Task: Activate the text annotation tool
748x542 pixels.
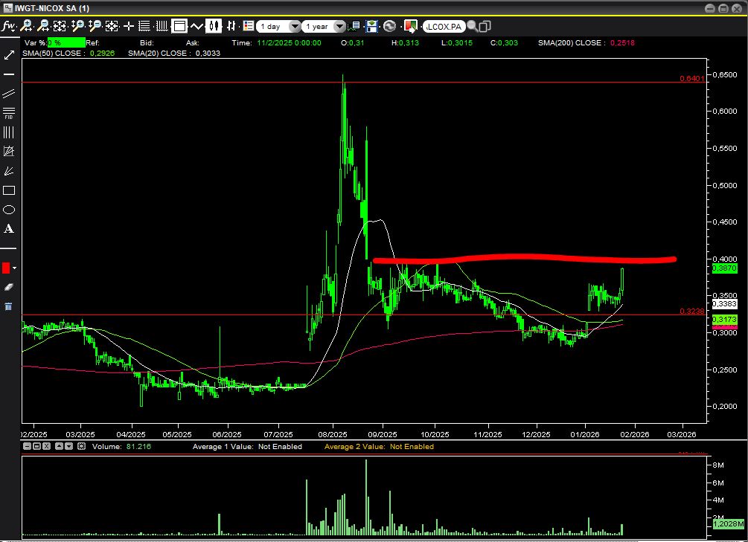Action: pos(9,229)
